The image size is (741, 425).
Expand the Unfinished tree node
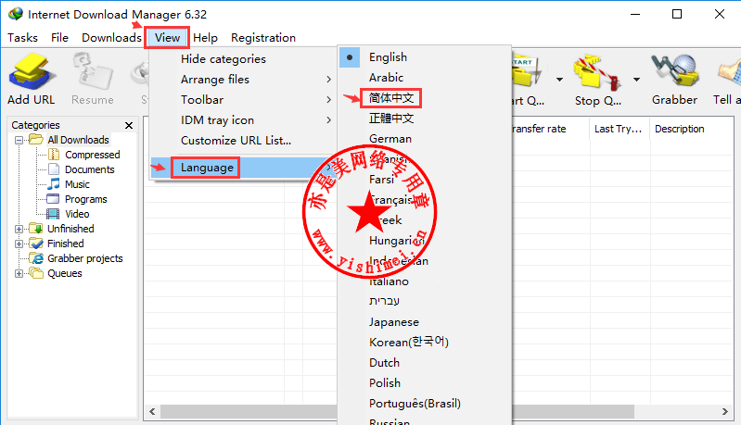click(19, 229)
